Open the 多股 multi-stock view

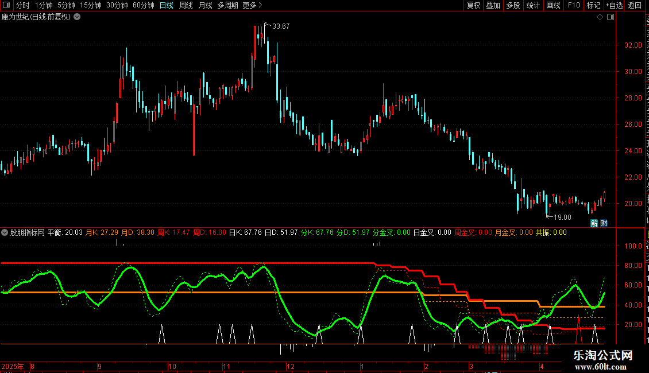coord(513,5)
